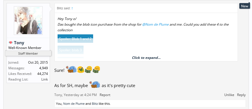Screen dimensions: 252x109
Task: Open Tony's avatar picture
Action: click(28, 21)
